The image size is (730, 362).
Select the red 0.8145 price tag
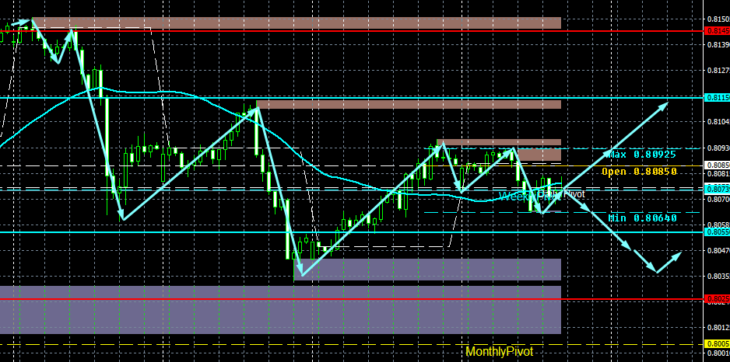click(718, 30)
